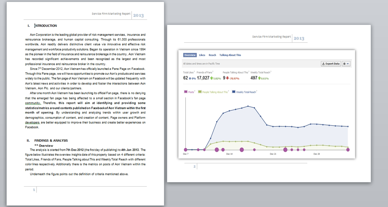This screenshot has height=207, width=388.
Task: Click the Weekly Total Reach metric label above 497
Action: (x=260, y=72)
